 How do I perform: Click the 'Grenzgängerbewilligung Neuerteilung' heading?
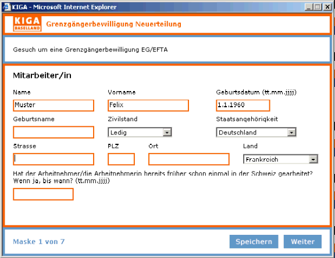click(113, 24)
